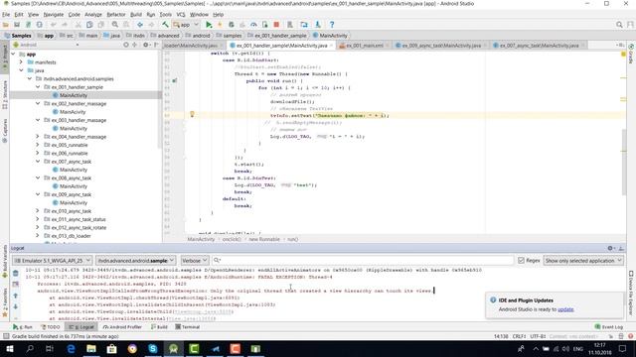Screen dimensions: 636x357
Task: Click the Project panel settings gear icon
Action: (146, 45)
